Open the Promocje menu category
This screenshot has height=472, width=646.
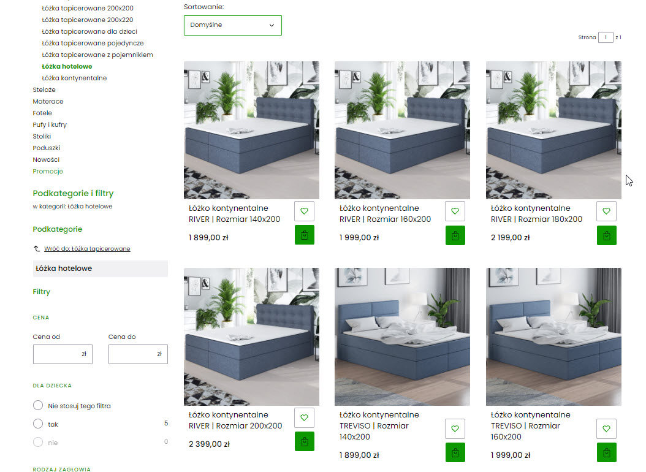click(x=48, y=172)
